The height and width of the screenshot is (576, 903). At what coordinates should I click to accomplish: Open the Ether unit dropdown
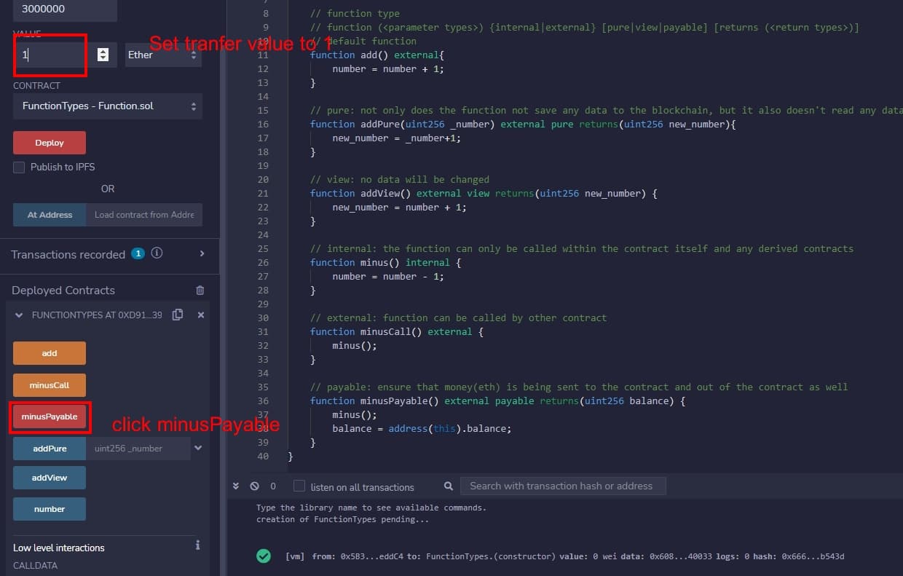pyautogui.click(x=163, y=55)
